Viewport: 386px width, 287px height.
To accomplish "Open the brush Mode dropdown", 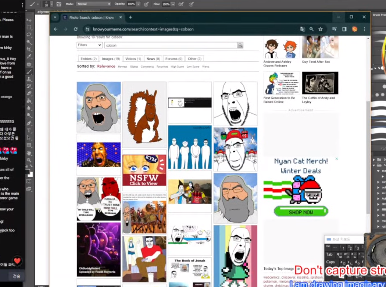I will pos(93,4).
